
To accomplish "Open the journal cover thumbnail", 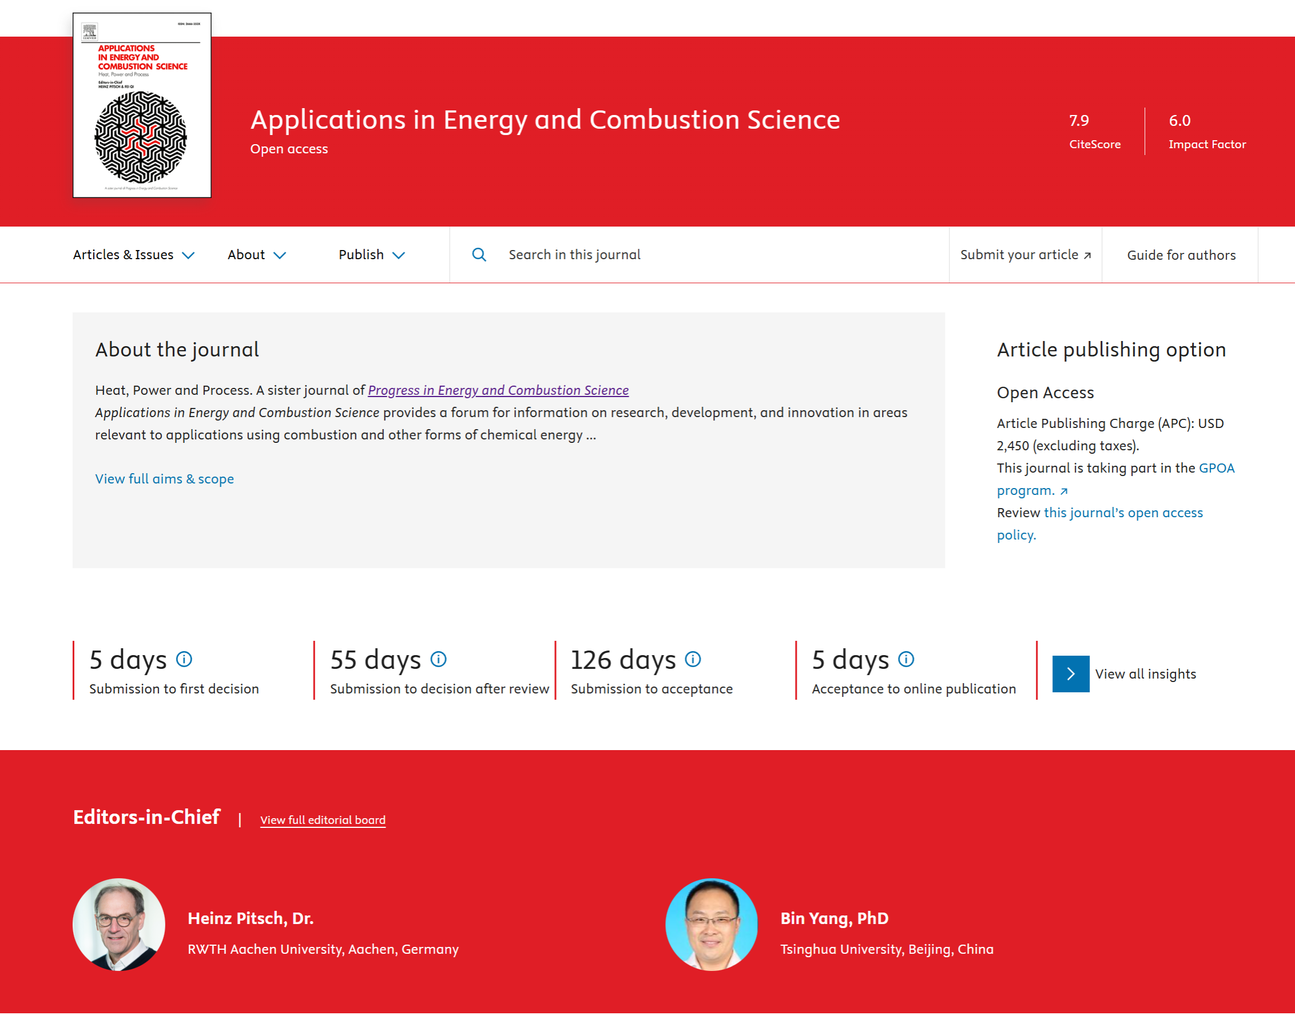I will pyautogui.click(x=142, y=105).
